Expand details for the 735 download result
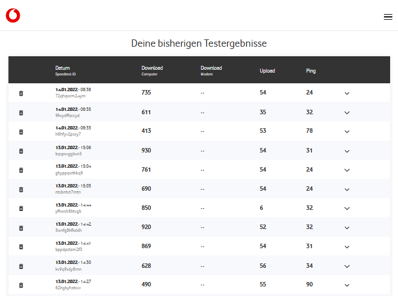This screenshot has width=398, height=296. pyautogui.click(x=347, y=93)
